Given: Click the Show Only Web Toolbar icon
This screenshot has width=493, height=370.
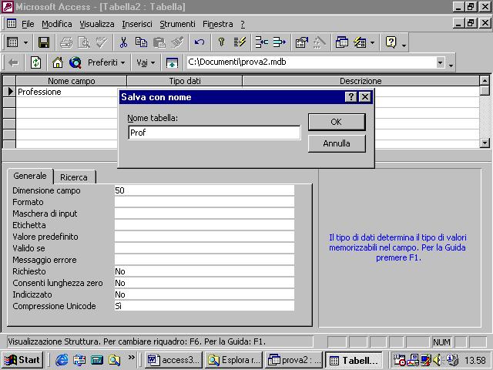Looking at the screenshot, I should 172,62.
